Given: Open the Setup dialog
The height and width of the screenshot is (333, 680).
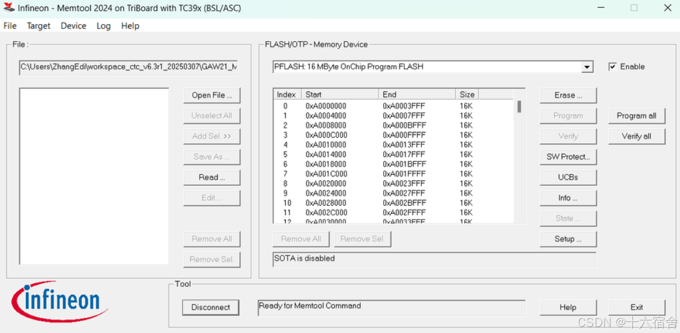Looking at the screenshot, I should pos(568,239).
